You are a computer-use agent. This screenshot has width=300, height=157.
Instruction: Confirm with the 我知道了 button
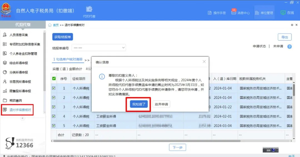(x=139, y=104)
